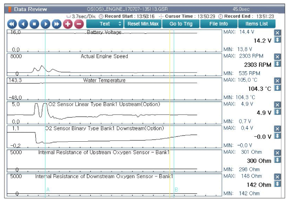Remove Upstream Oxygen Sensor resistance graph
Image resolution: width=289 pixels, height=202 pixels.
click(277, 153)
